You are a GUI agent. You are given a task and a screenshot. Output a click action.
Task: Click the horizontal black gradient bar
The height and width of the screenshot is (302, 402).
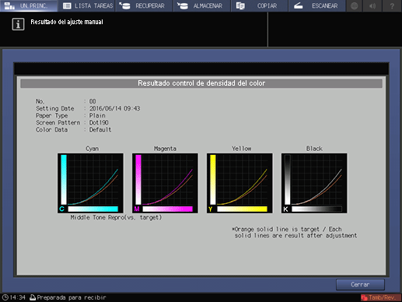317,209
